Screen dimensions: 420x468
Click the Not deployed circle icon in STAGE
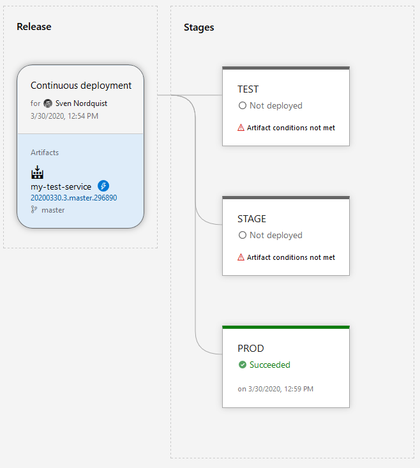point(242,236)
